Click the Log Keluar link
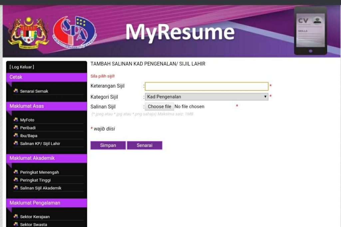Screen dimensions: 341x227 [x=22, y=67]
